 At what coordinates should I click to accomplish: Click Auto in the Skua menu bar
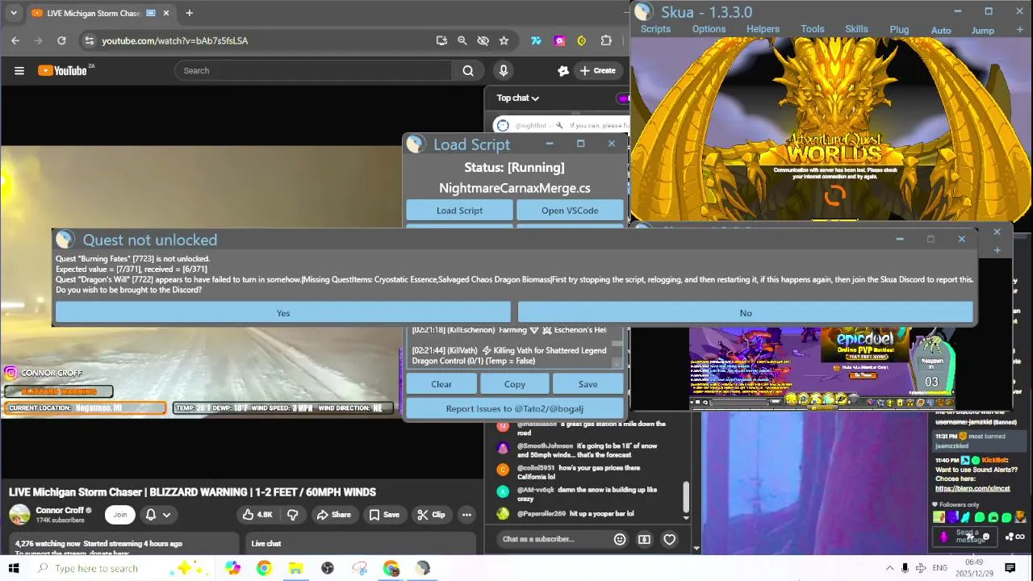941,31
